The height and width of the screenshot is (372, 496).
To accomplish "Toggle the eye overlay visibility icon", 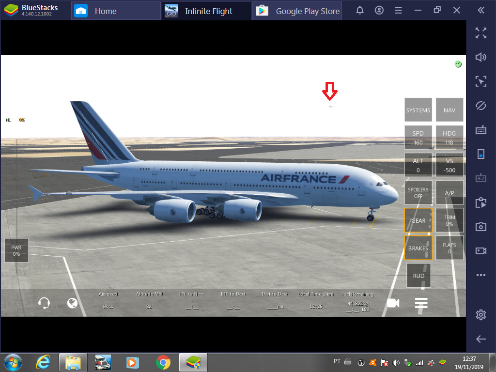I will (481, 106).
